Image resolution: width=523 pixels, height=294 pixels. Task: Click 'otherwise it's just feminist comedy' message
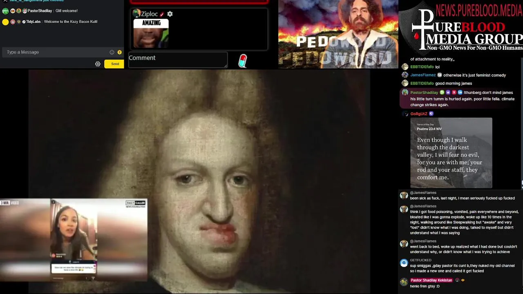pyautogui.click(x=475, y=75)
